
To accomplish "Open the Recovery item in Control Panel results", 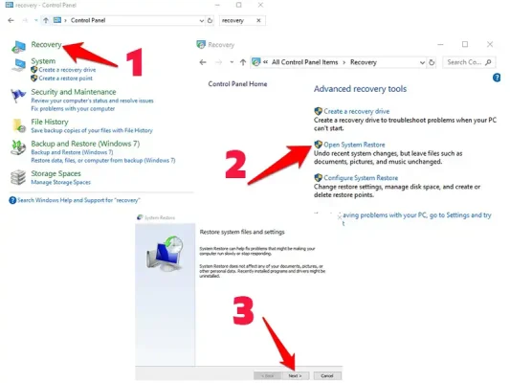I will point(46,45).
